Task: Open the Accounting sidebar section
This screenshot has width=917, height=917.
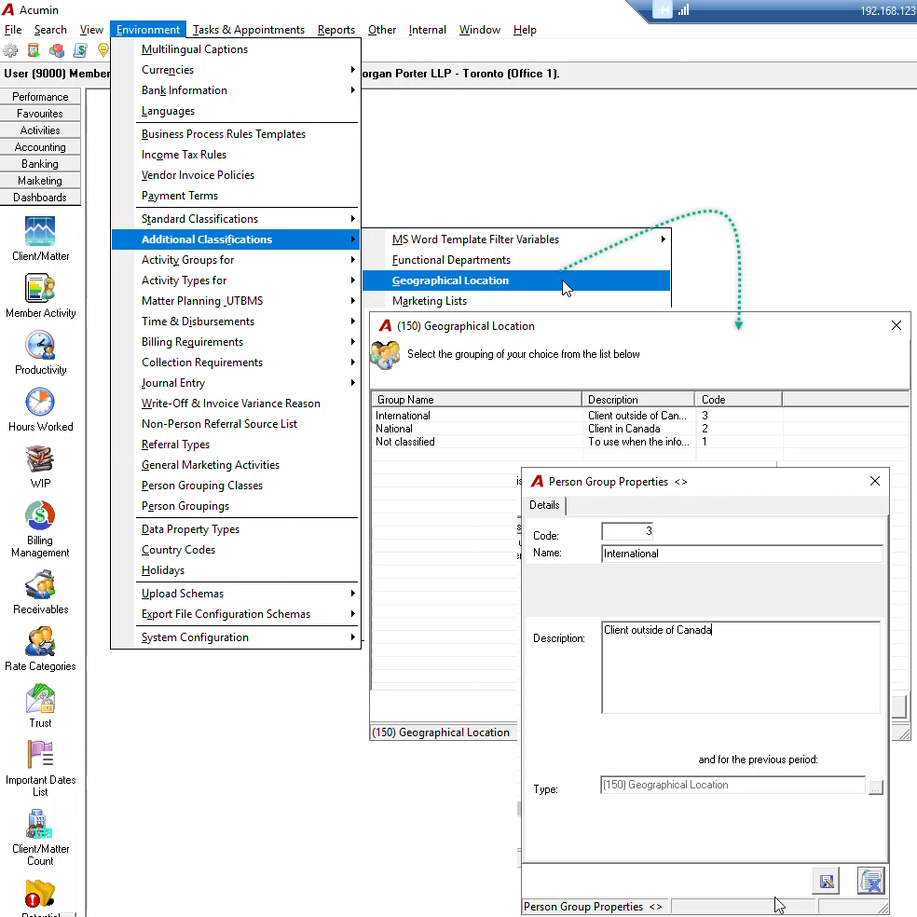Action: tap(40, 147)
